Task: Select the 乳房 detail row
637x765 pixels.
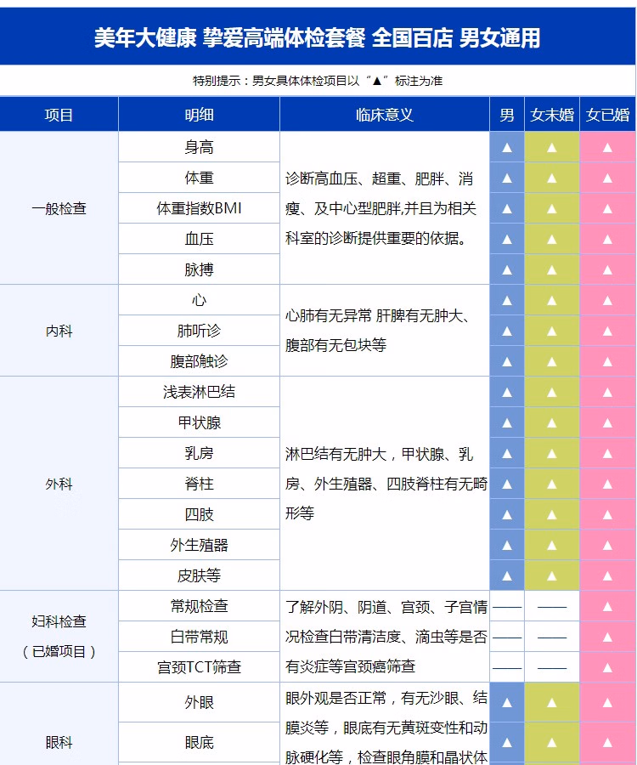Action: coord(199,453)
